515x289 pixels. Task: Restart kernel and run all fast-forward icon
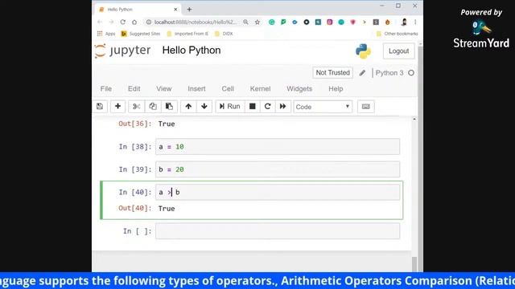[282, 107]
